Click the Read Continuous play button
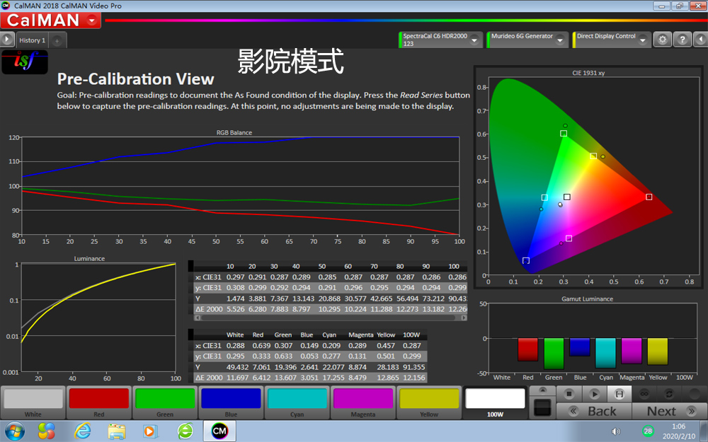 pos(594,394)
